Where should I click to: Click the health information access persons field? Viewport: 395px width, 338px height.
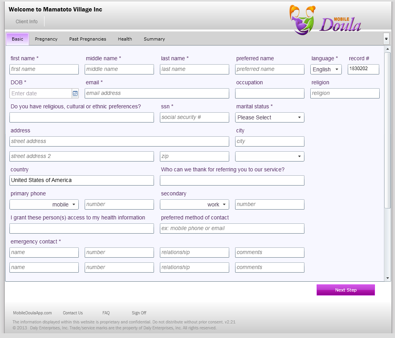point(82,228)
